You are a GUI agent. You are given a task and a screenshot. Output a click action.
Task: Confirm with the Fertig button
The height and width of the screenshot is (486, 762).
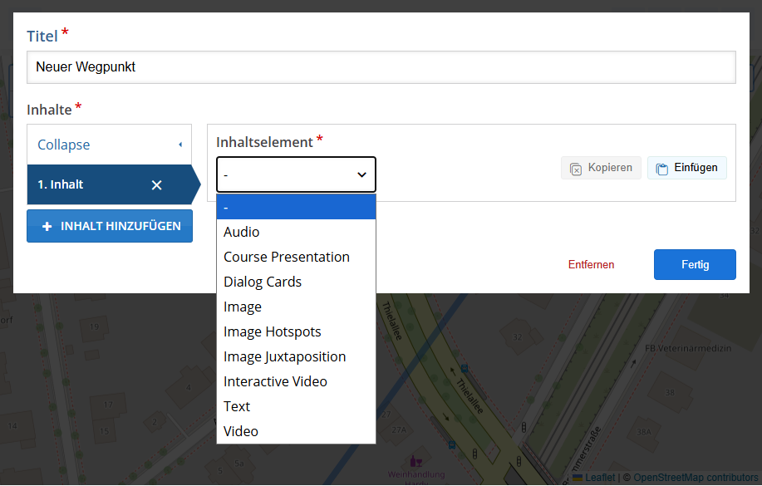695,265
